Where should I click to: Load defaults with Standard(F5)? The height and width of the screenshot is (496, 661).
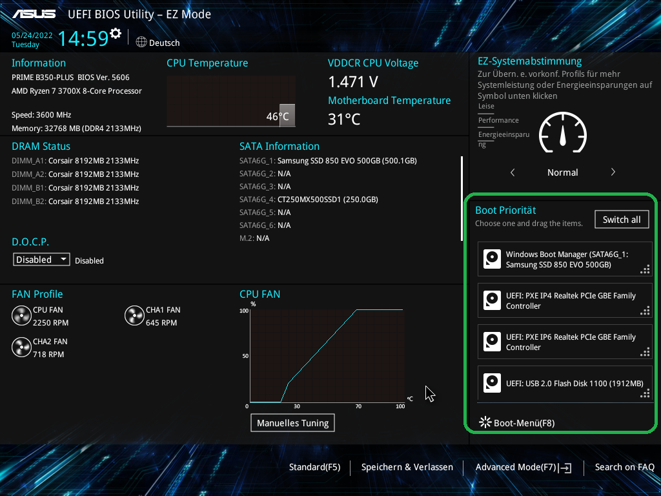tap(314, 467)
